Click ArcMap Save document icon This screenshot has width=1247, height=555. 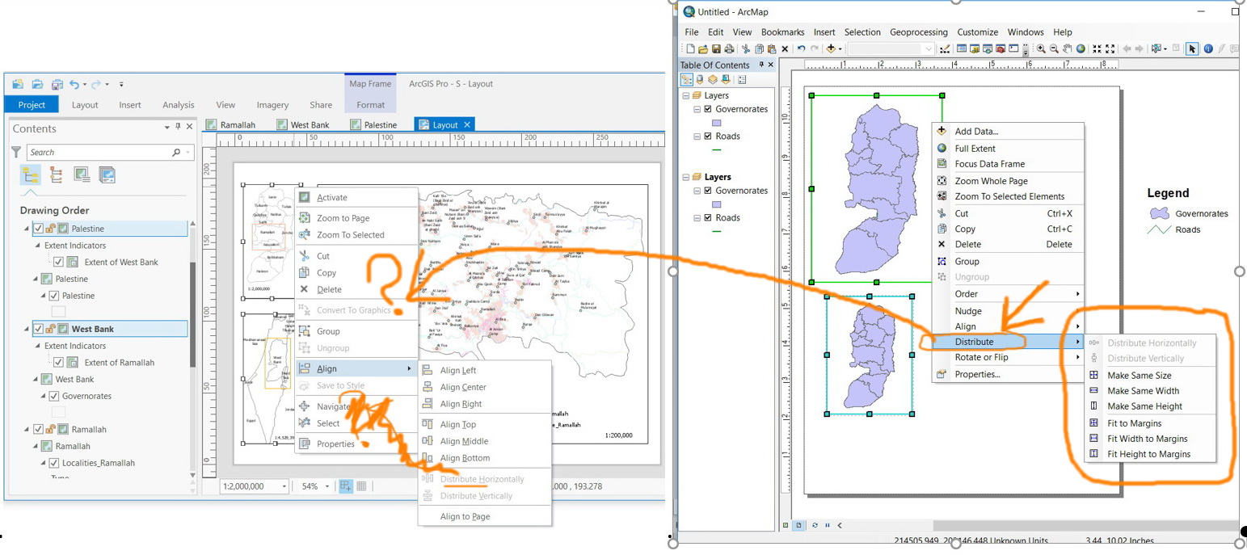[716, 49]
